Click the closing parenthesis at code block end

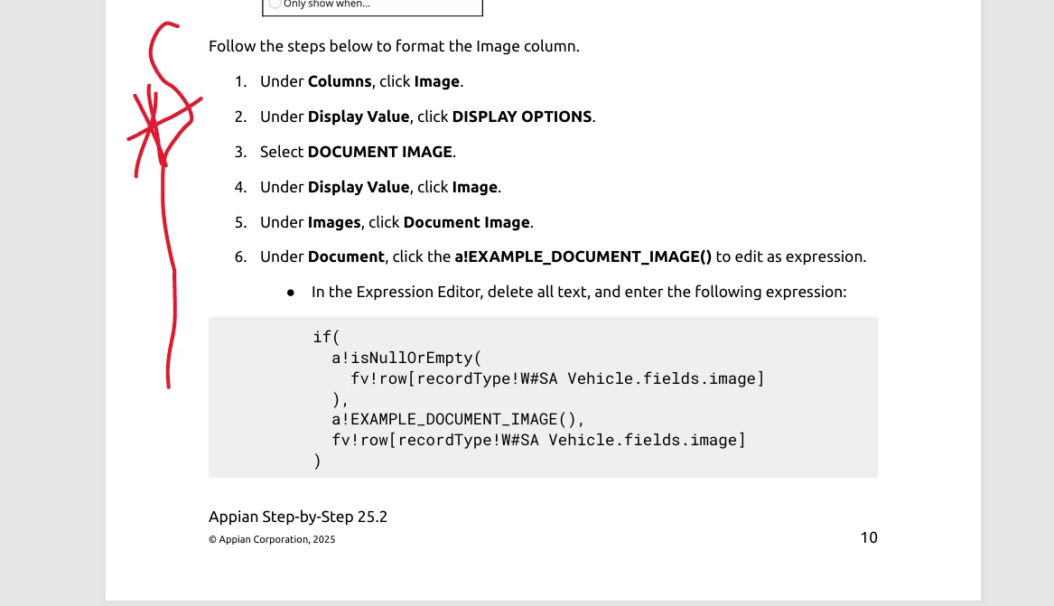pos(317,461)
